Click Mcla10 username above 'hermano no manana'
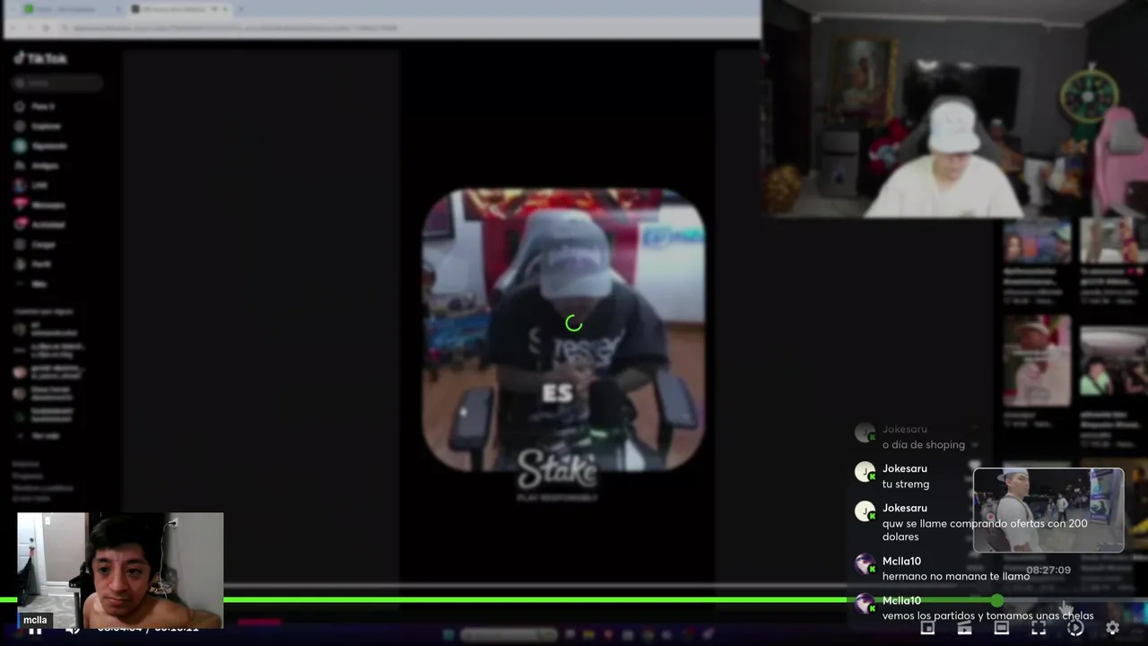Image resolution: width=1148 pixels, height=646 pixels. [901, 561]
